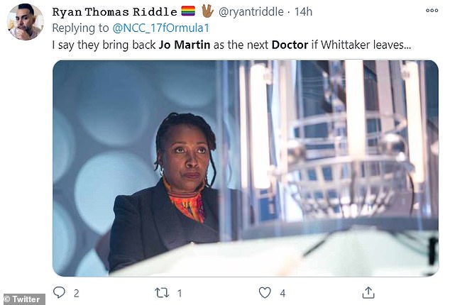Screen dimensions: 450x305
Task: Open the 14h timestamp link
Action: 303,12
